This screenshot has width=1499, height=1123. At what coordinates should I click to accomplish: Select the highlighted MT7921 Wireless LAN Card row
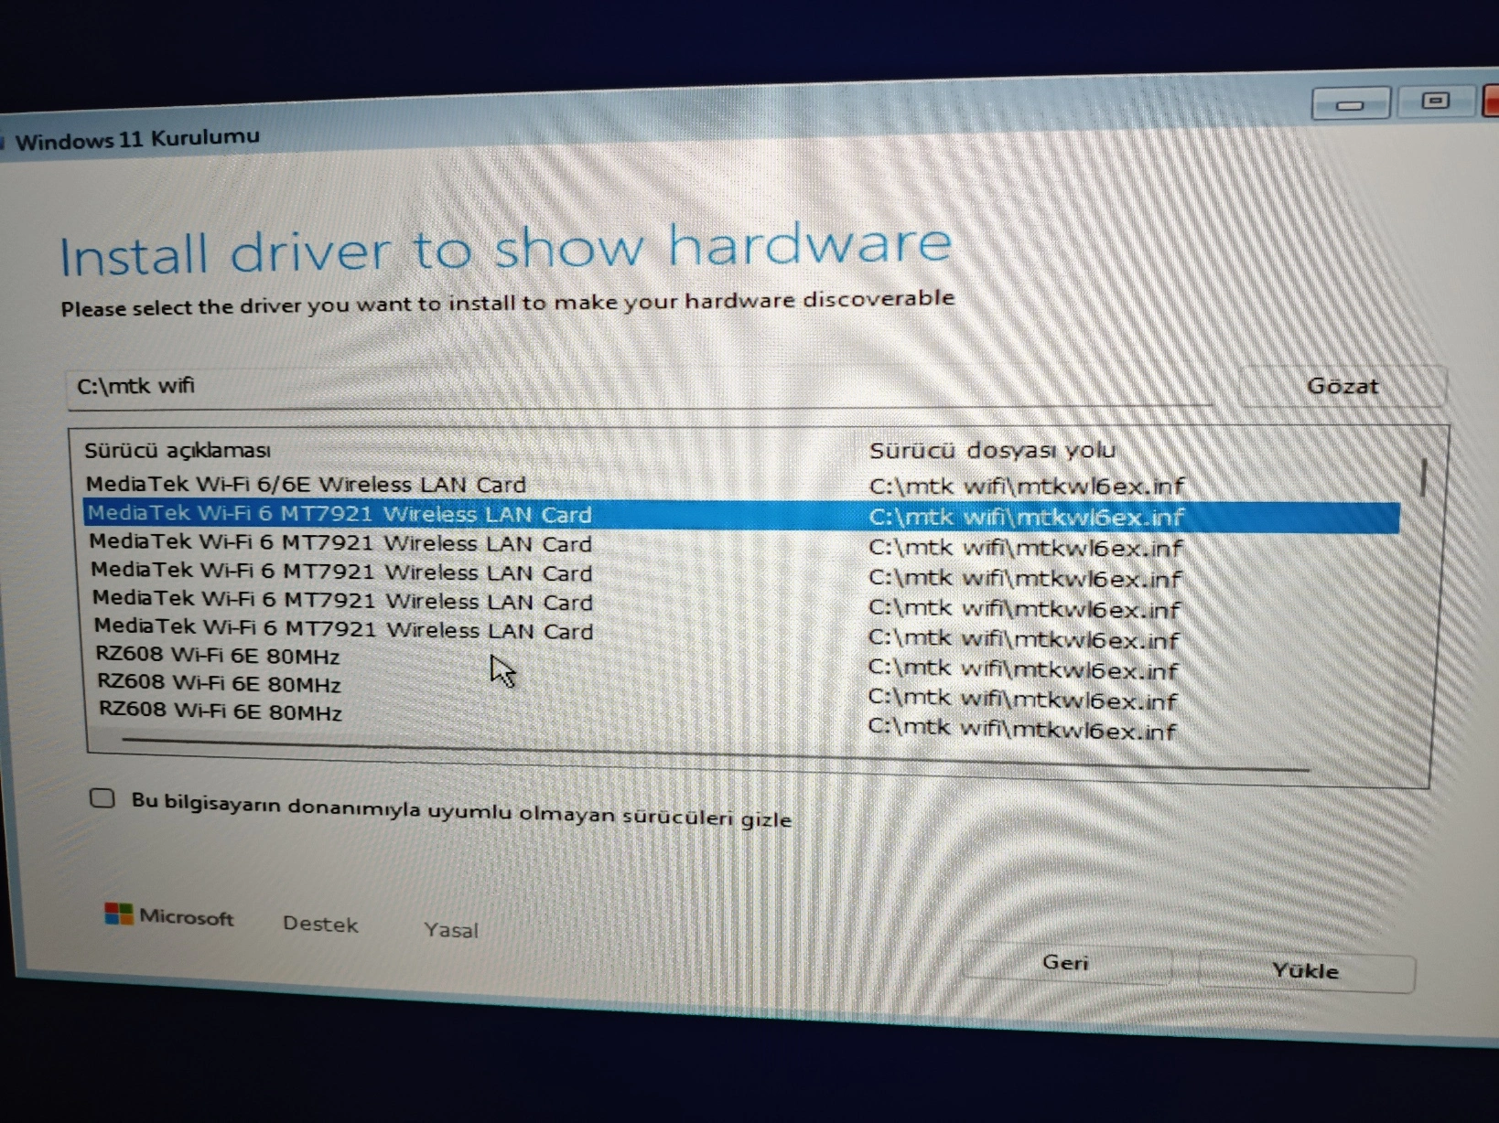tap(741, 515)
